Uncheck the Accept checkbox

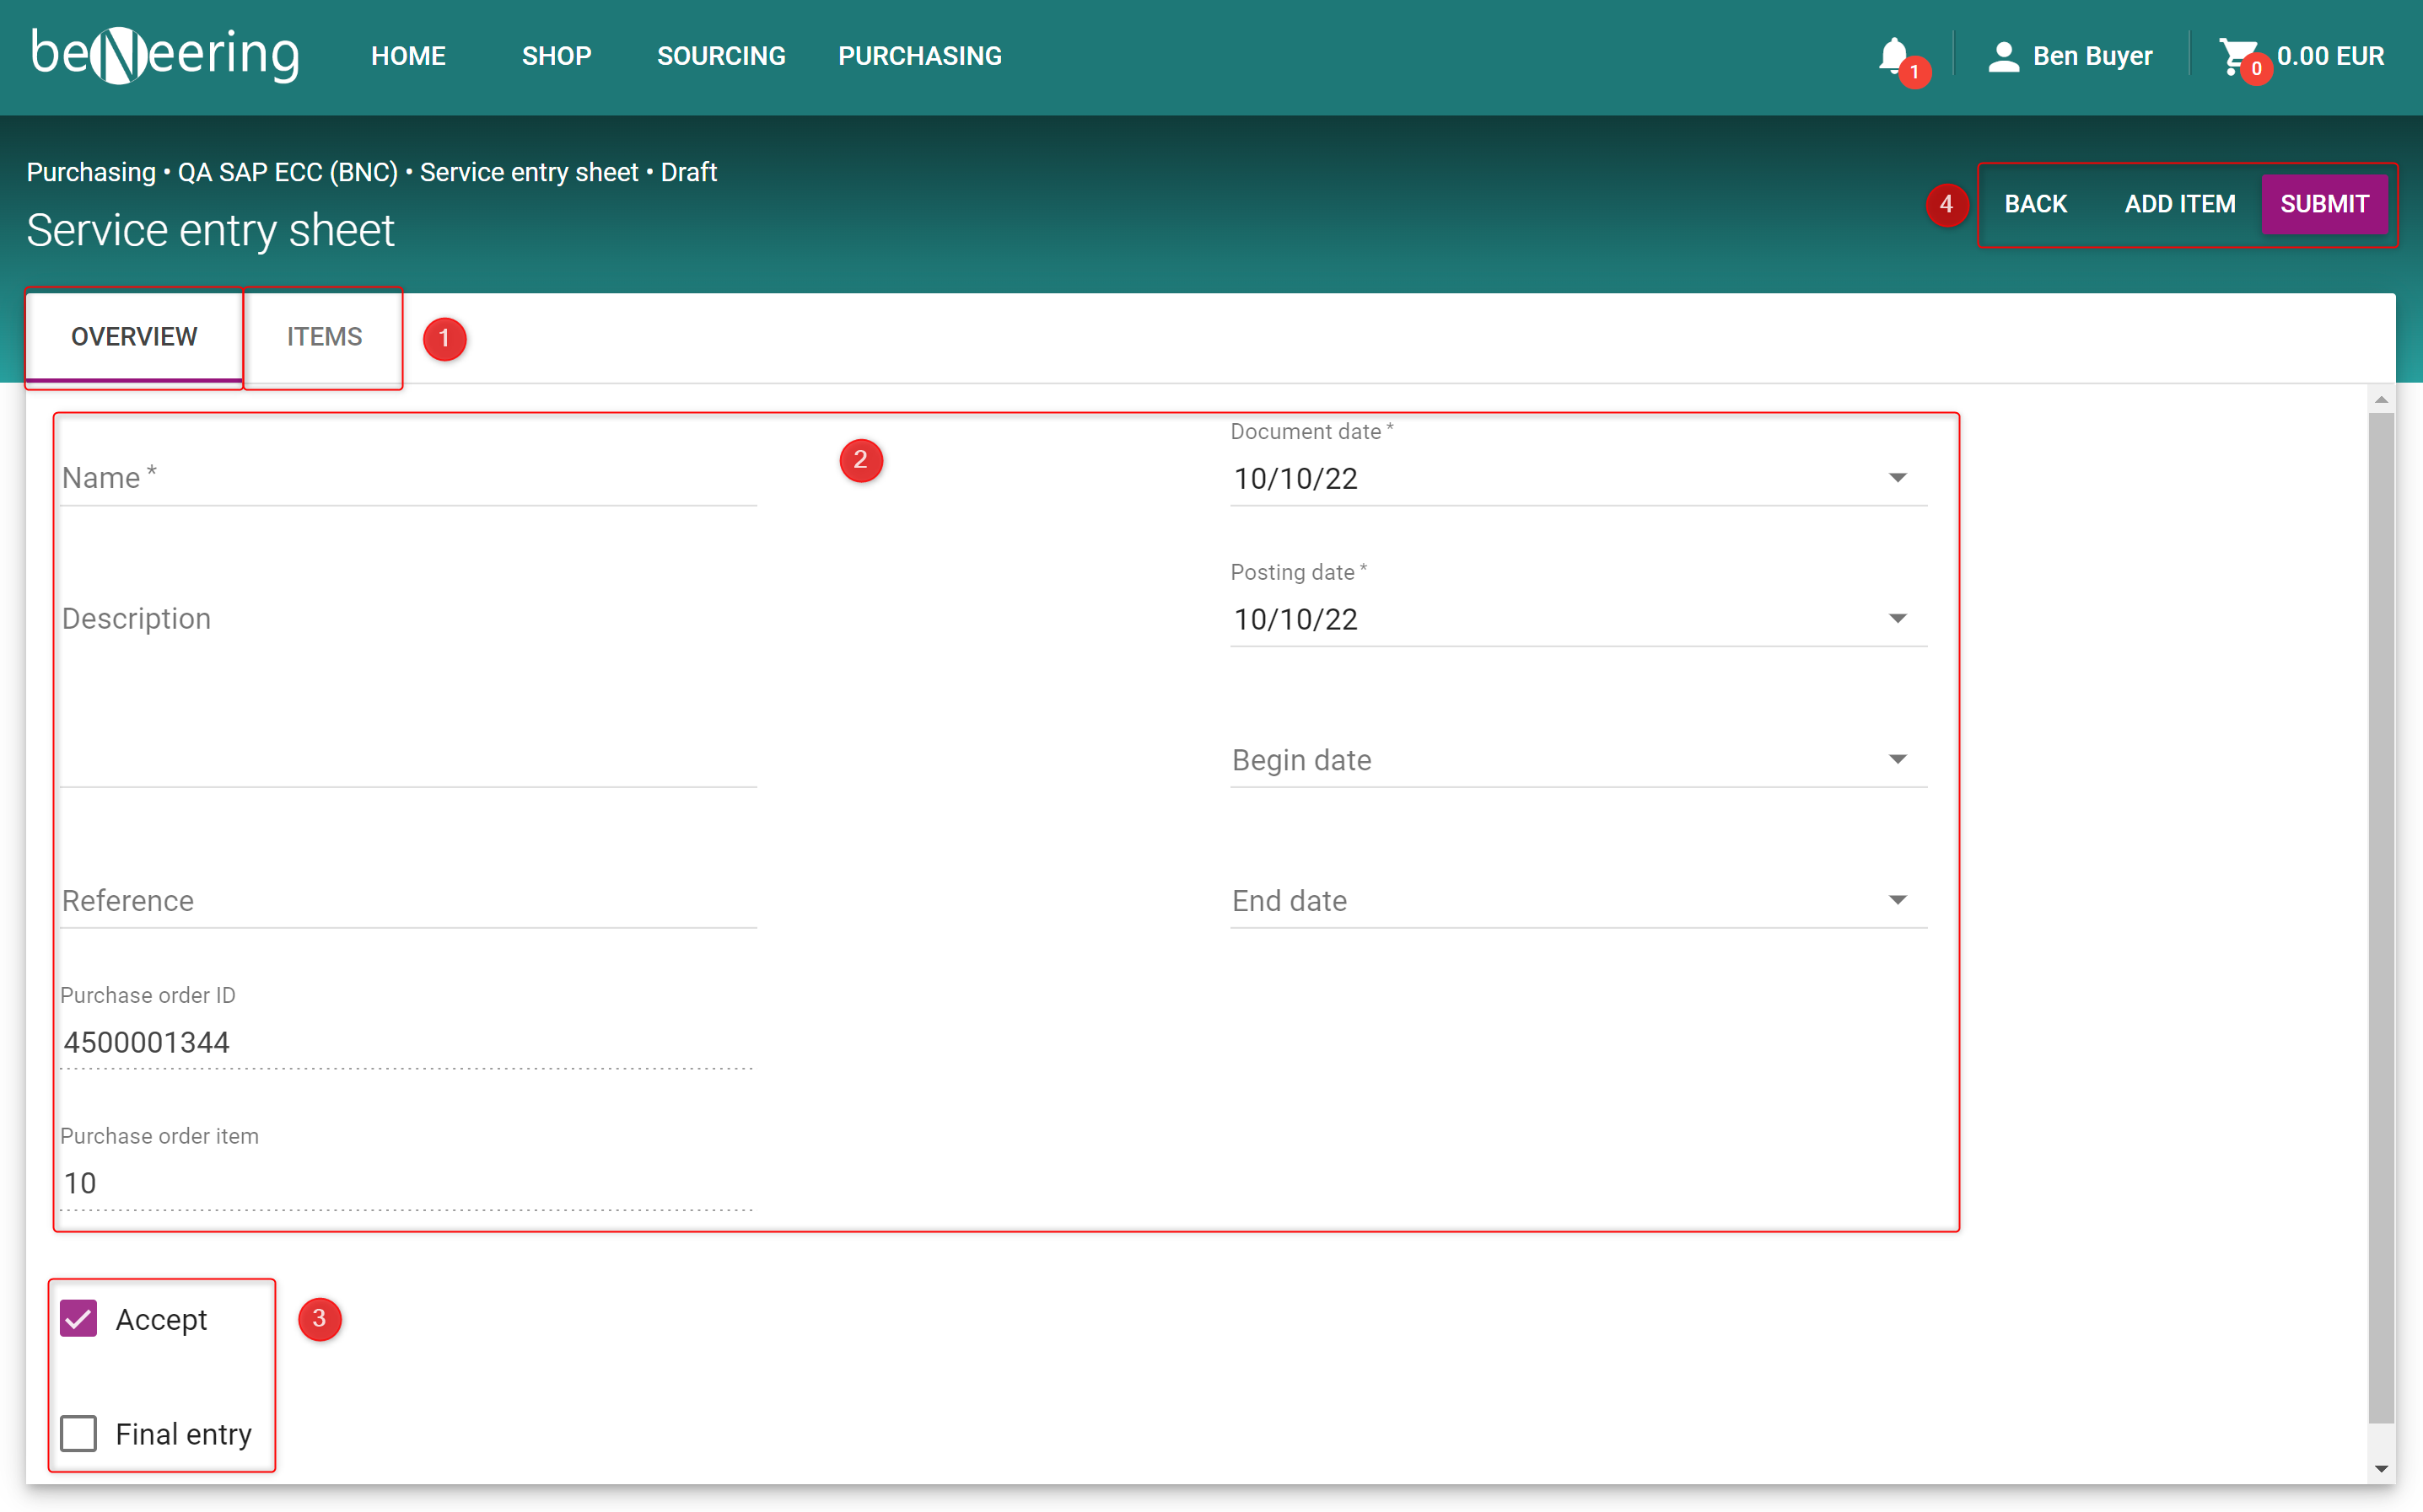[79, 1319]
